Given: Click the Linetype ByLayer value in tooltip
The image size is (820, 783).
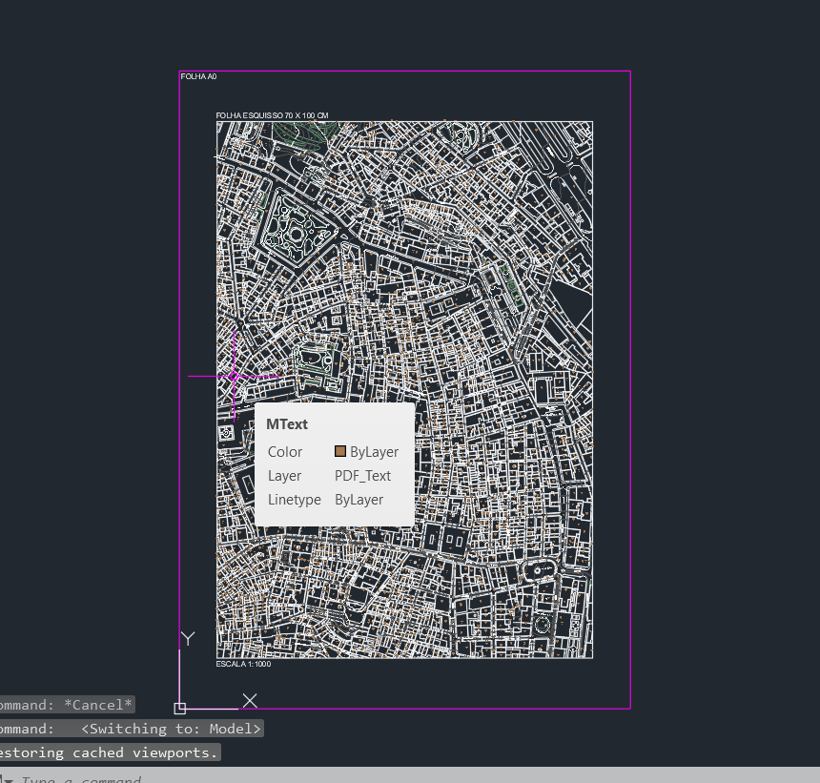Looking at the screenshot, I should pyautogui.click(x=359, y=500).
